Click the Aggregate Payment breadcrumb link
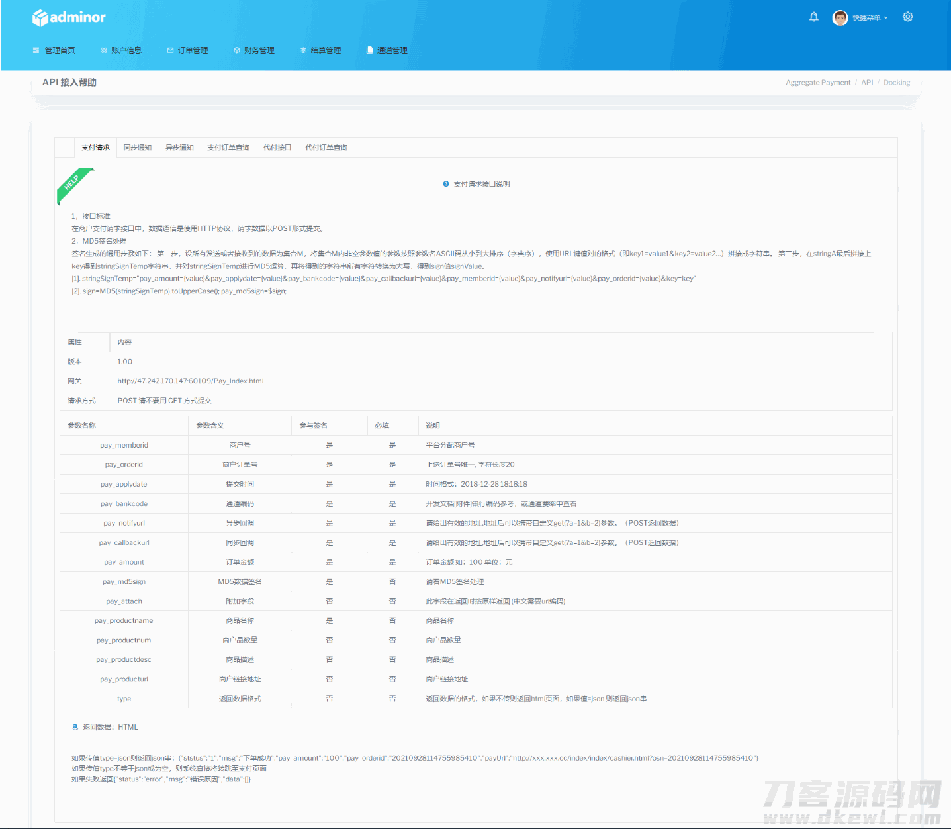The width and height of the screenshot is (951, 829). point(818,83)
